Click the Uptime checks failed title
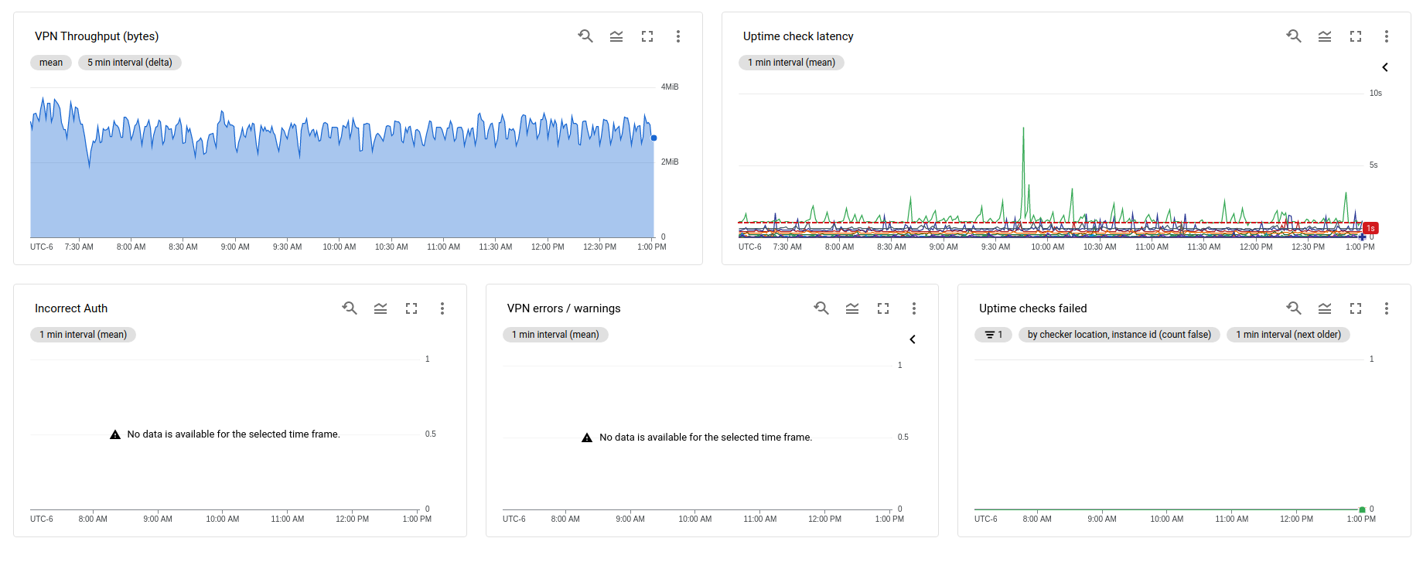1423x562 pixels. pos(1033,308)
